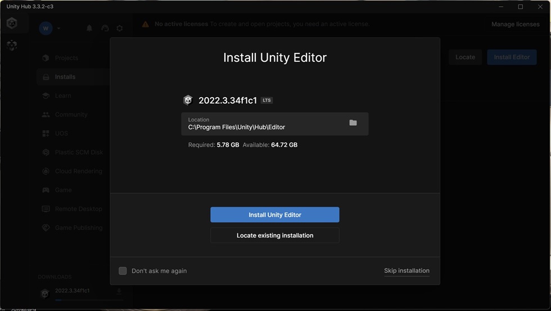551x311 pixels.
Task: Select the Installs sidebar item
Action: 65,77
